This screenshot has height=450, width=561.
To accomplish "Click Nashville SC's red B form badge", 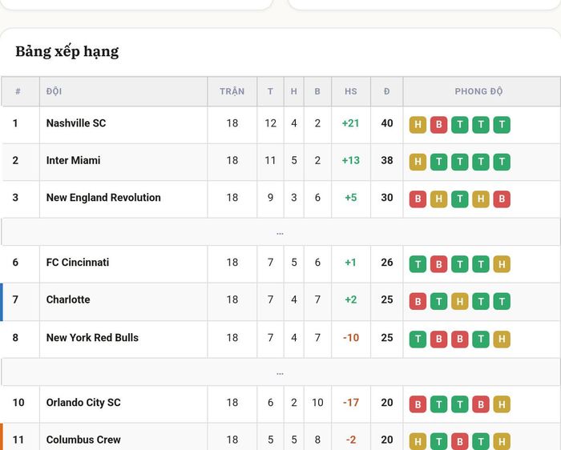I will point(438,125).
